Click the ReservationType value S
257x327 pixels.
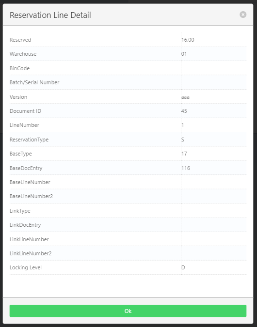click(x=183, y=140)
